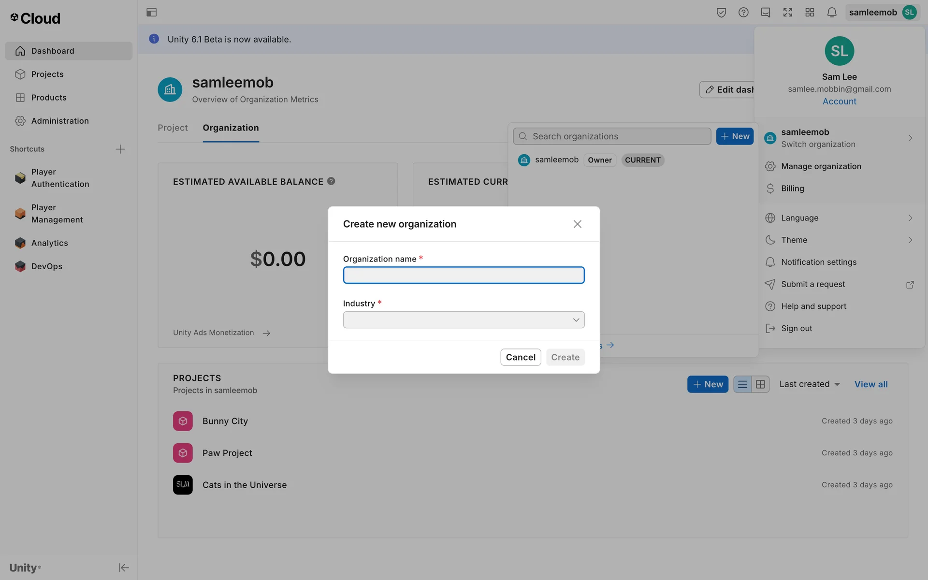Add a shortcut with the plus icon

(120, 149)
